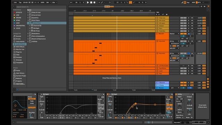Toggle computer MIDI keyboard icon
The width and height of the screenshot is (222, 125).
coord(185,2)
